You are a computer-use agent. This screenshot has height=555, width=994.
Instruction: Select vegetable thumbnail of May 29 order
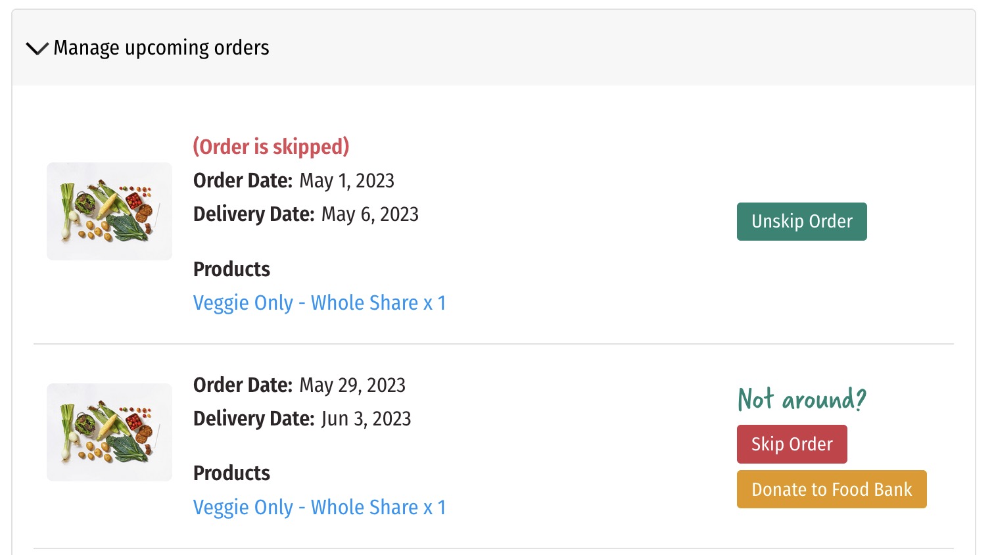click(109, 432)
